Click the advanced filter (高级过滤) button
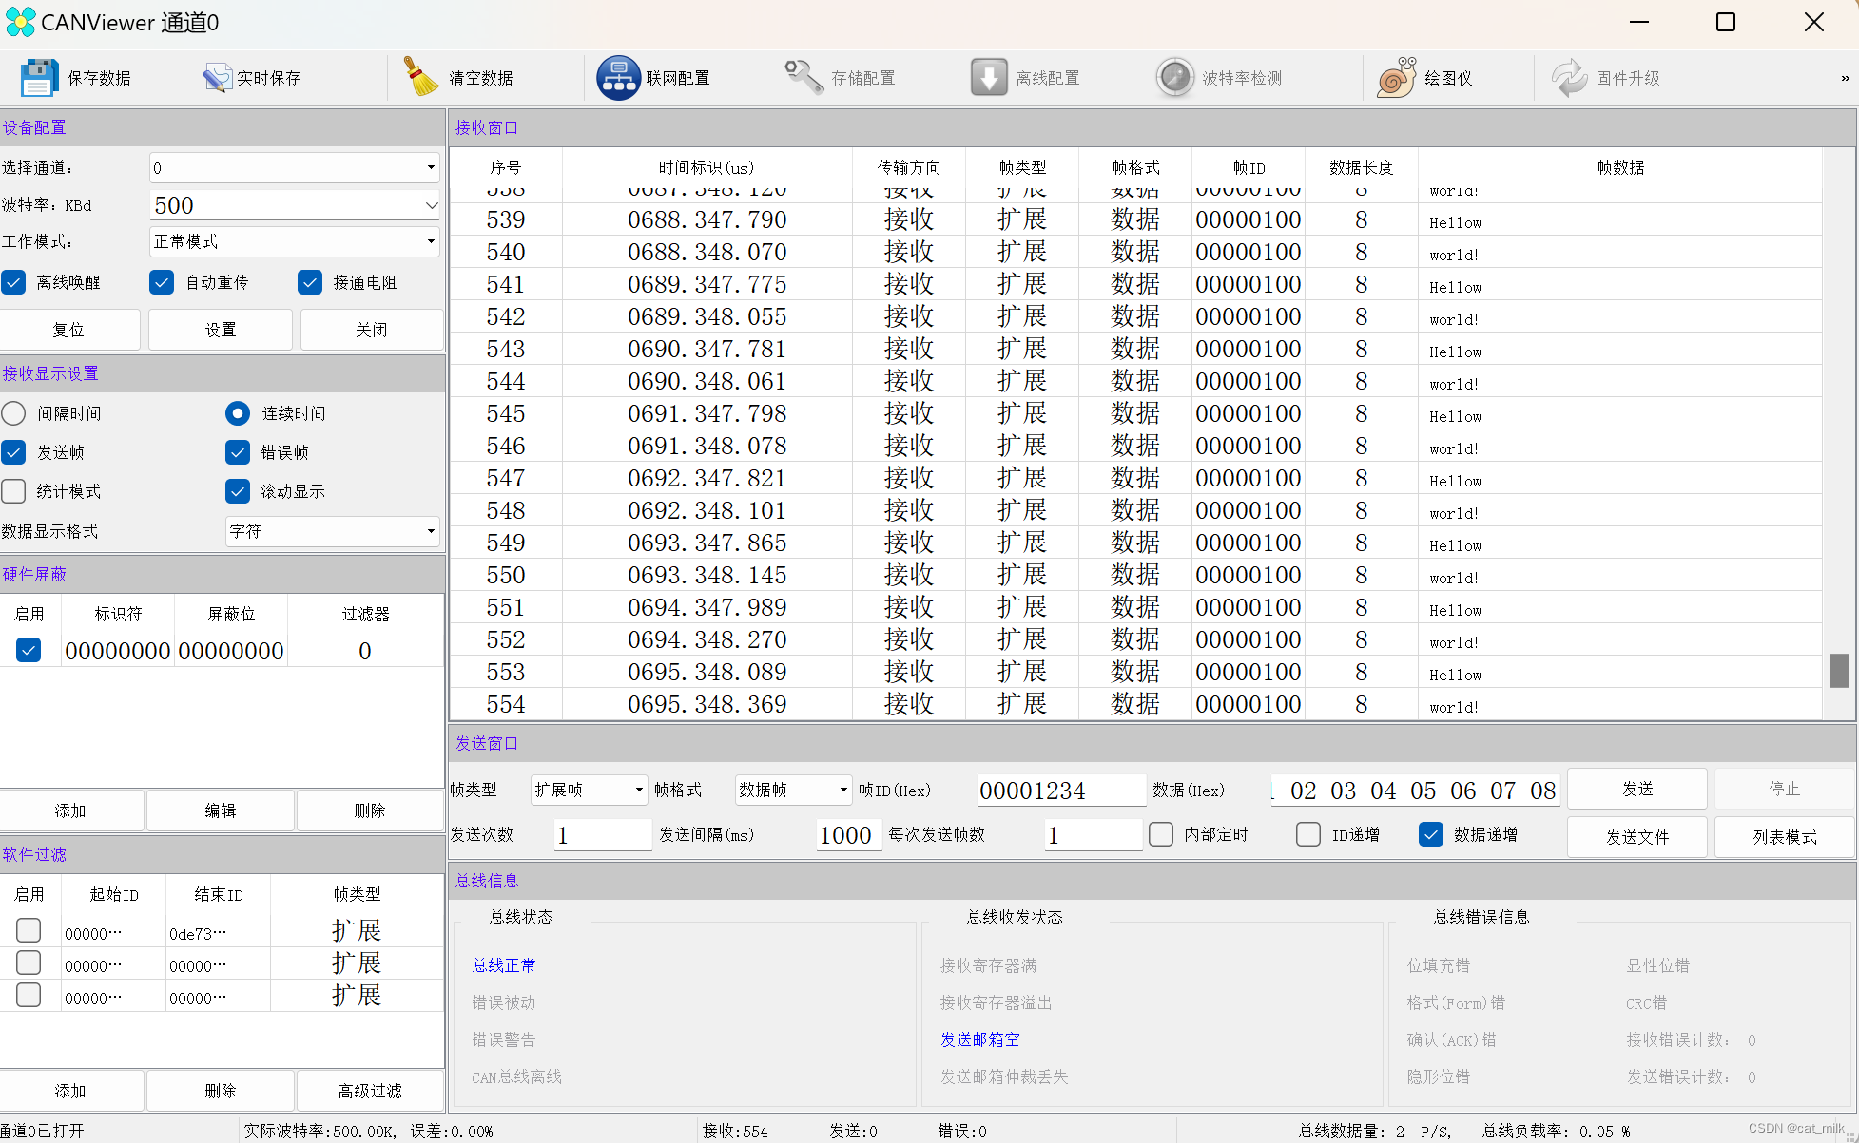This screenshot has height=1143, width=1859. [370, 1091]
